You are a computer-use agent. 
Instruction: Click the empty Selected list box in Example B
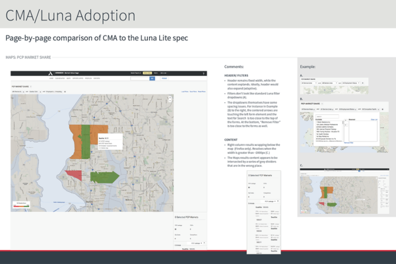363,131
